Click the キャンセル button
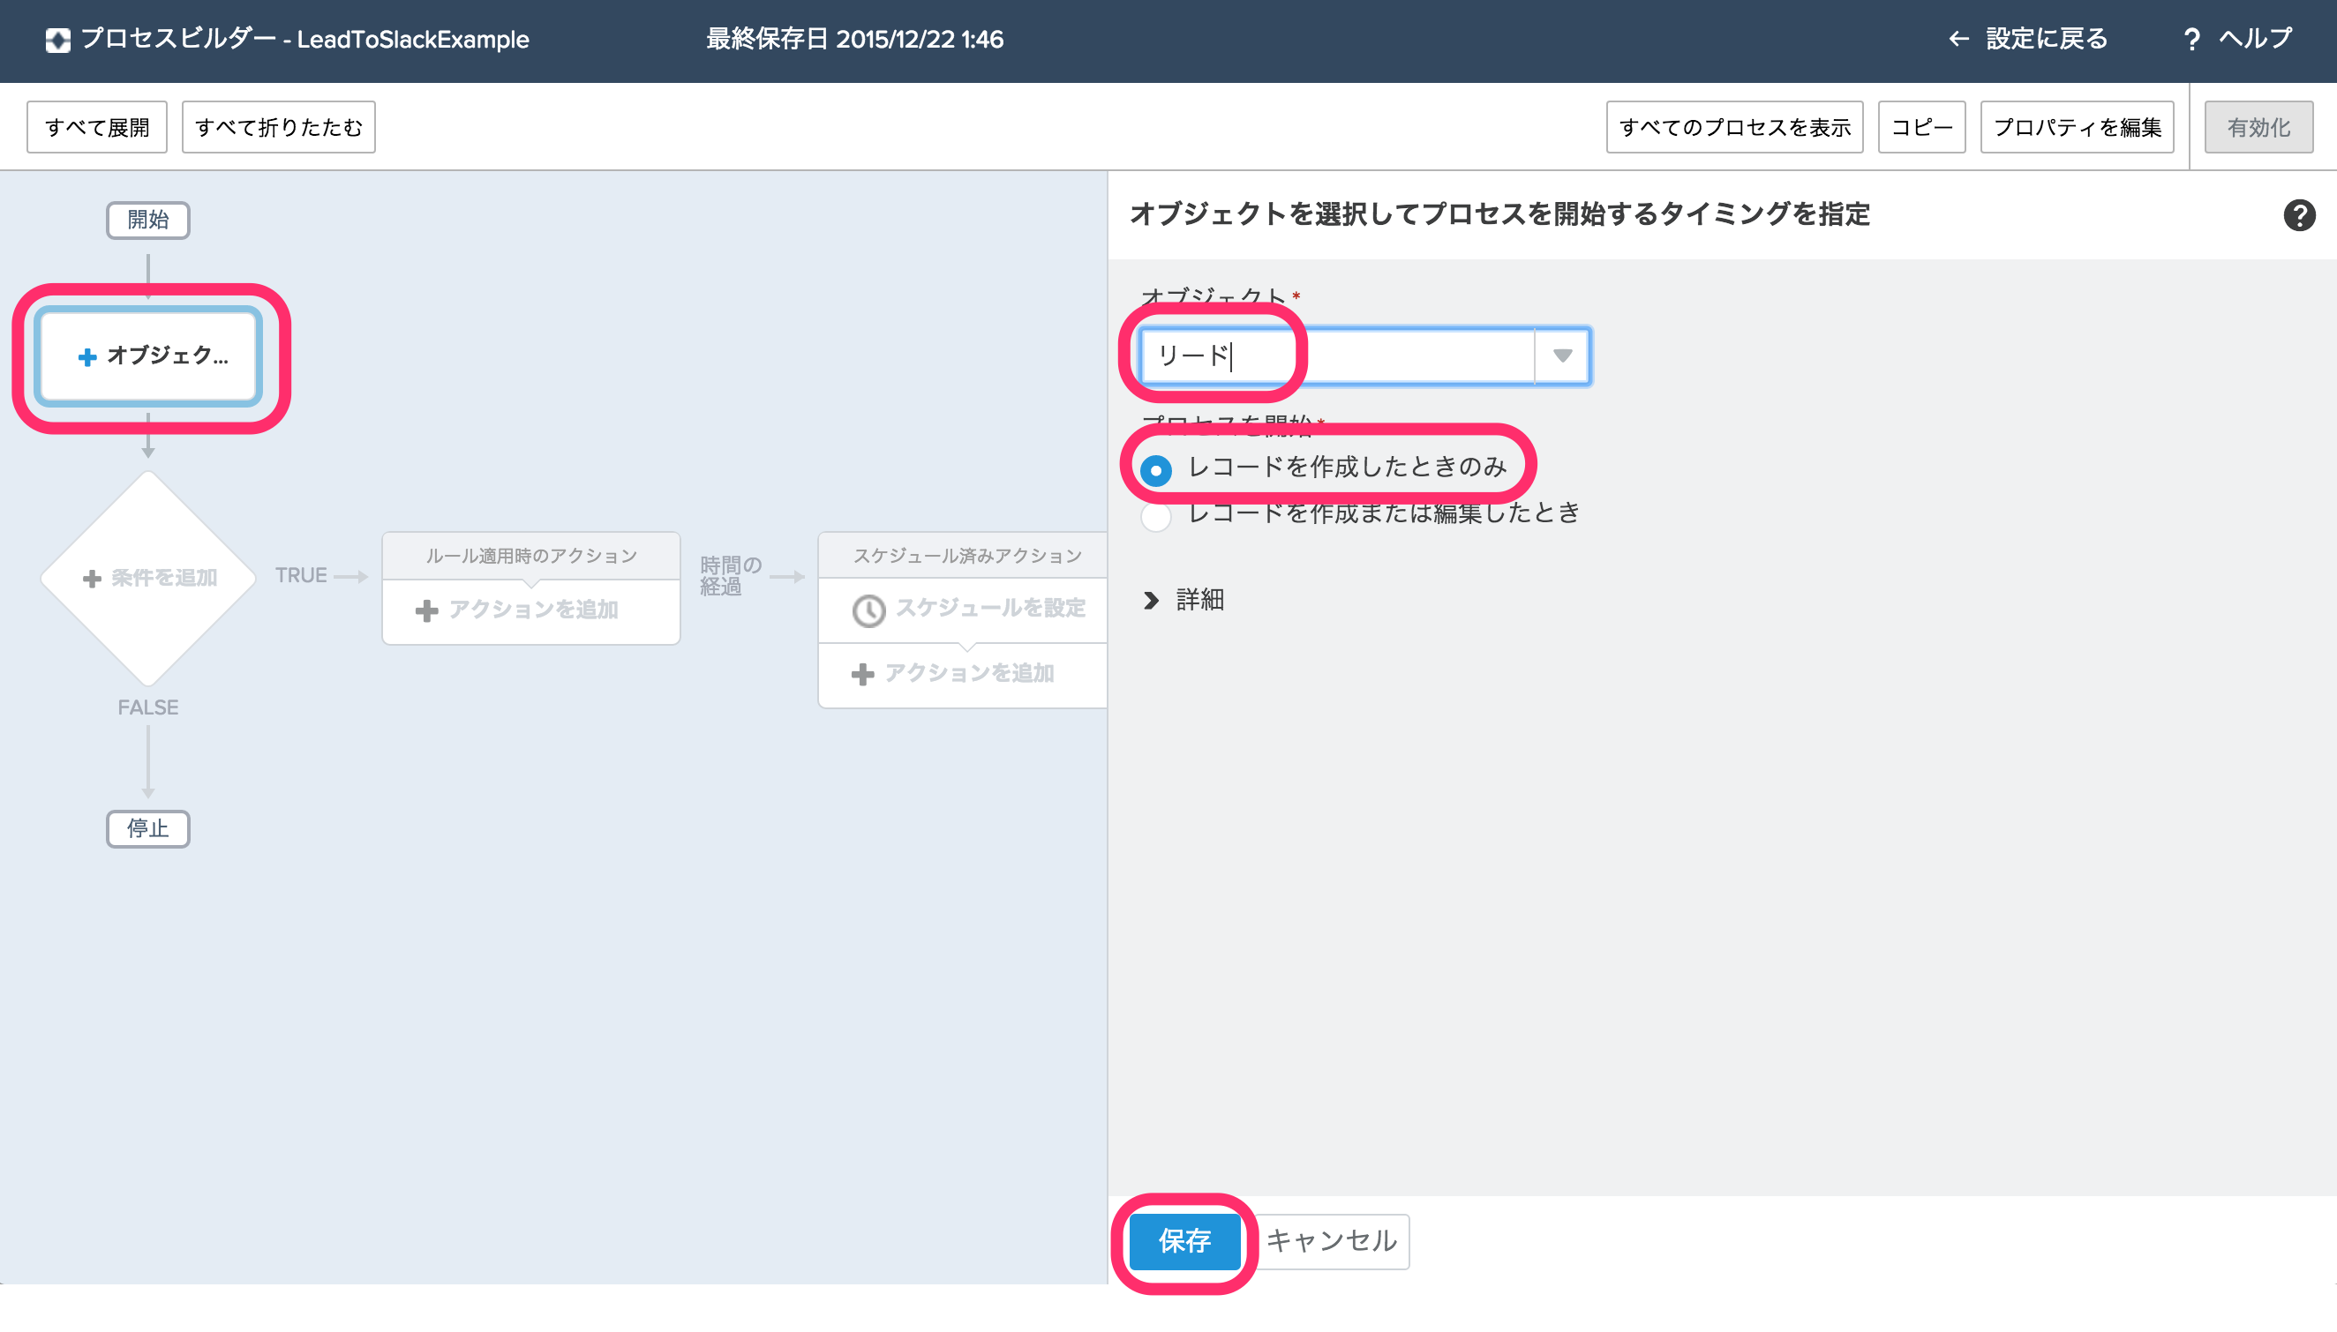The image size is (2337, 1332). (1332, 1240)
